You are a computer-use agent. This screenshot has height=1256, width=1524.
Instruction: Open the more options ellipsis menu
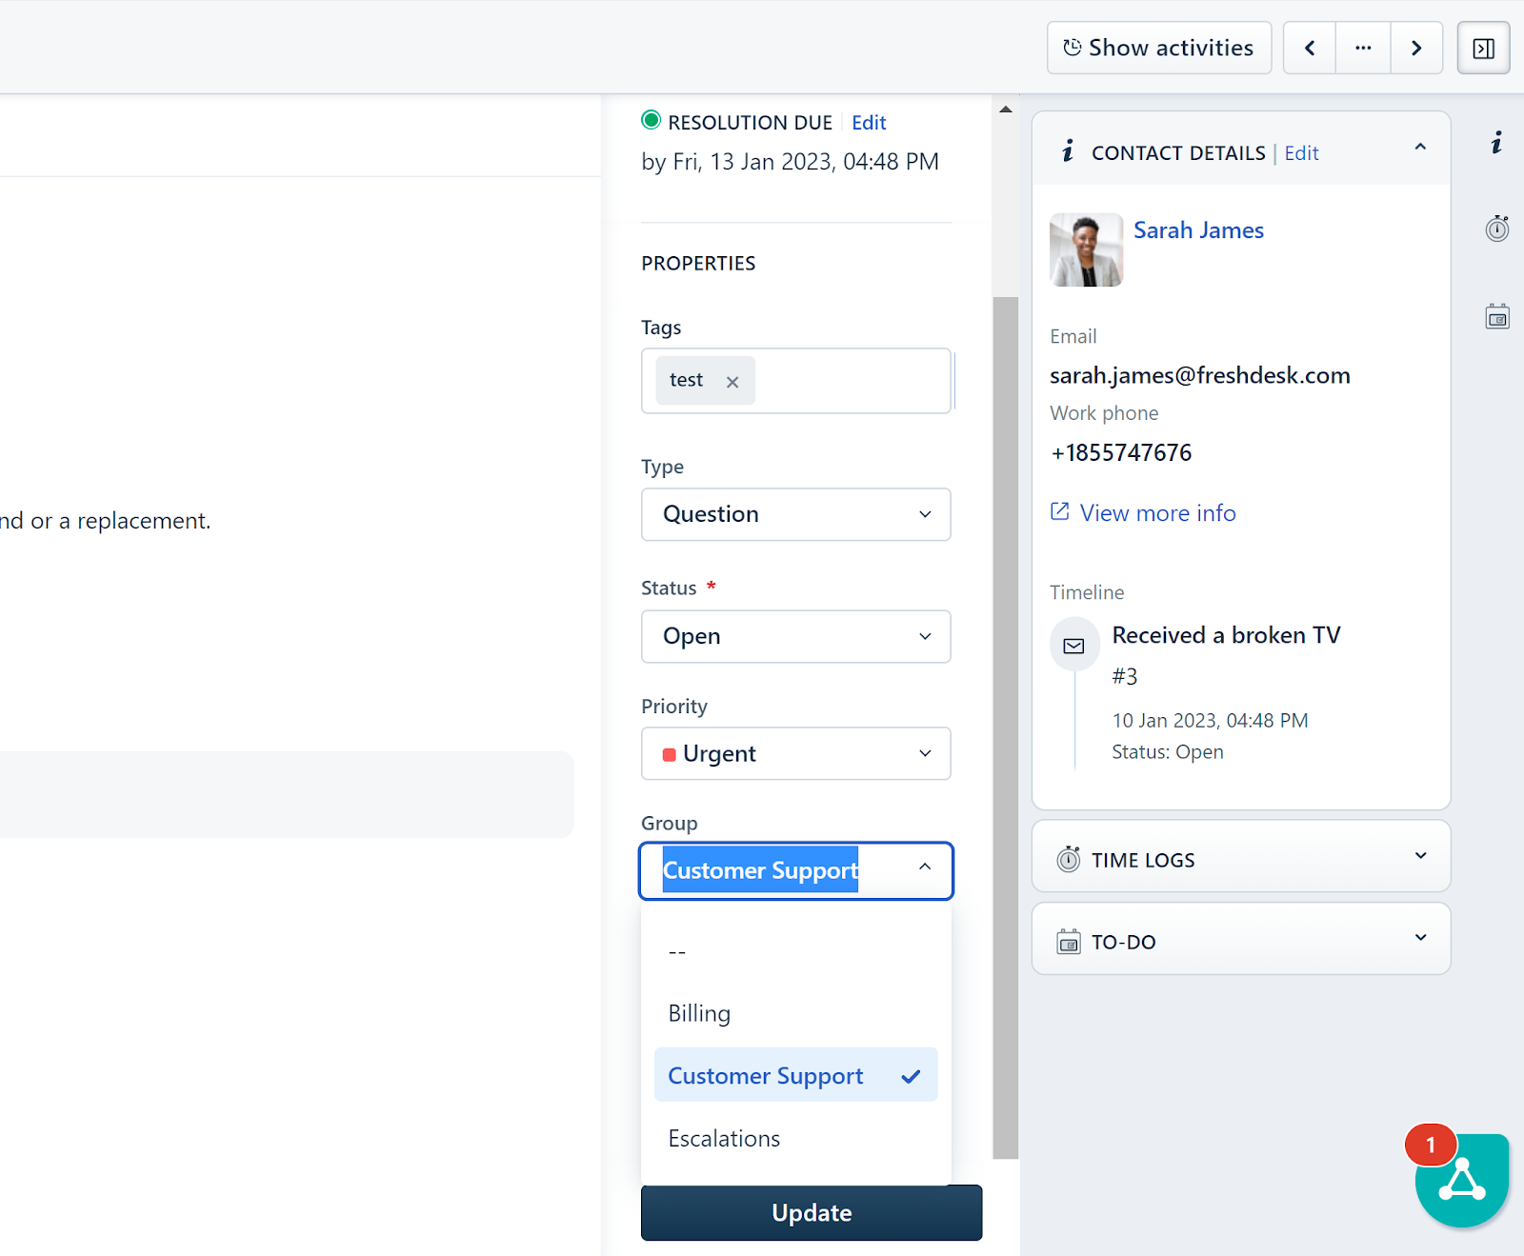(x=1363, y=49)
